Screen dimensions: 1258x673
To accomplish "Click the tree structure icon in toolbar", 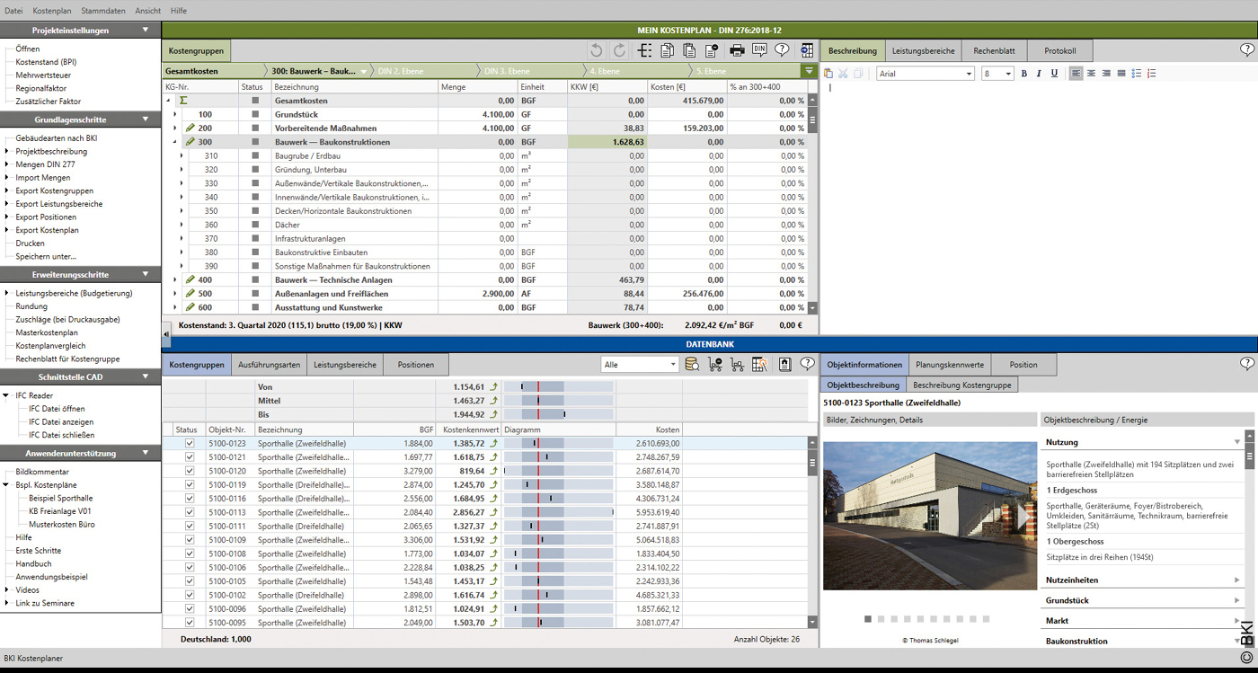I will pos(645,50).
